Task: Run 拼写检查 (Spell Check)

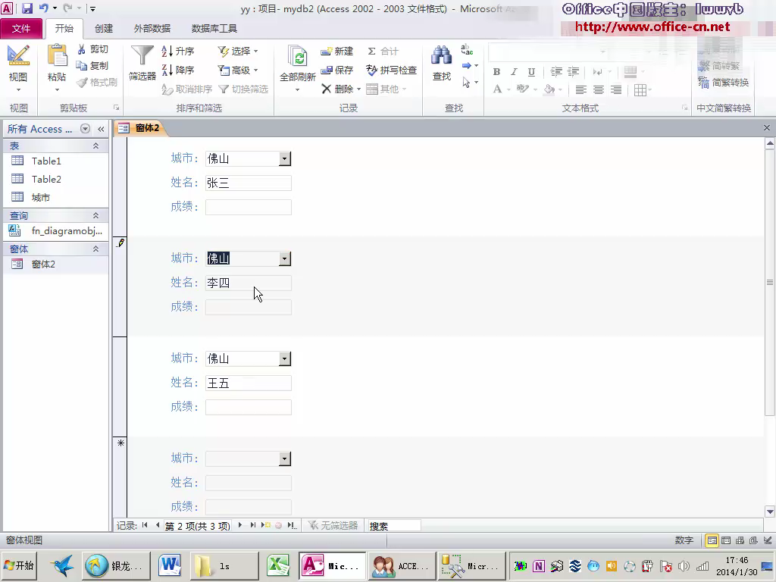Action: point(392,70)
